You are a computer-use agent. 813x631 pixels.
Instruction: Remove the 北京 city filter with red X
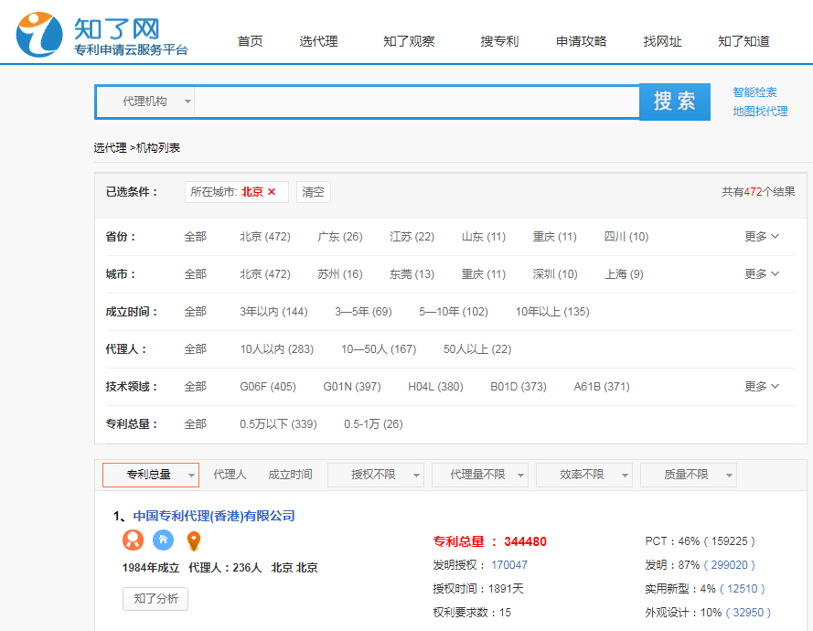[272, 192]
